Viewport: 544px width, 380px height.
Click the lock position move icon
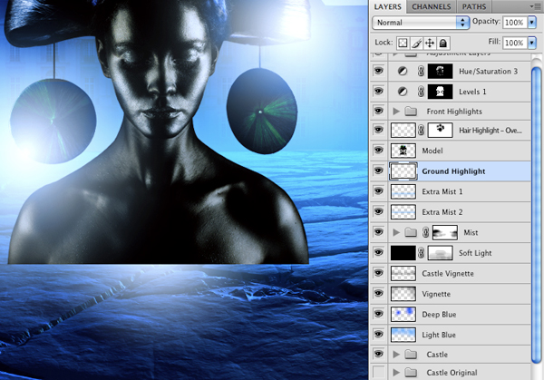pyautogui.click(x=430, y=43)
